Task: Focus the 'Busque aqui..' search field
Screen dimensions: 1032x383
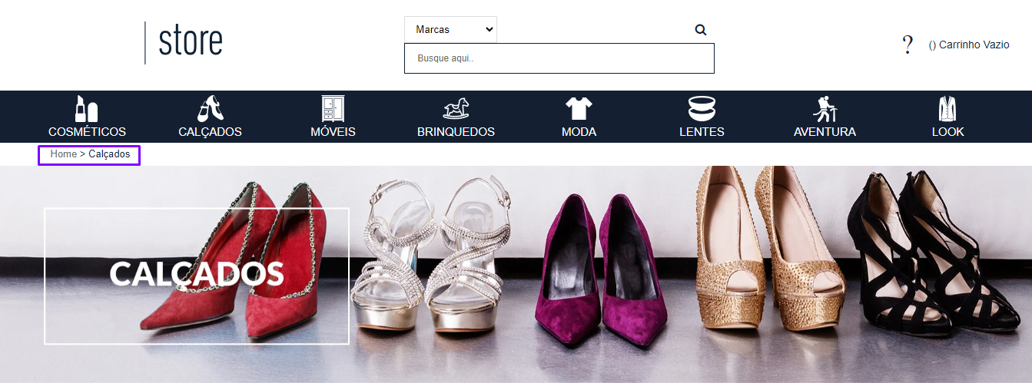Action: click(x=559, y=58)
